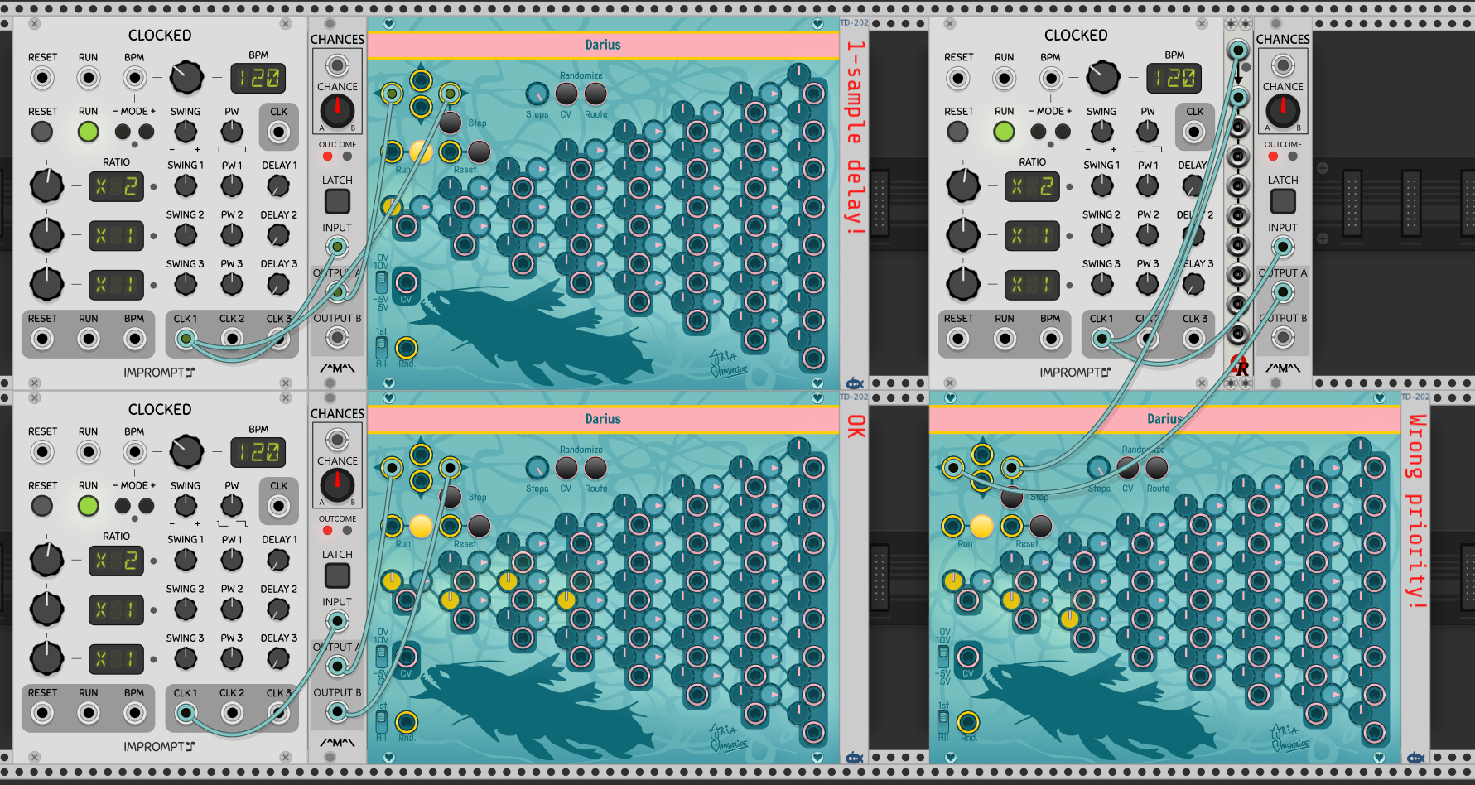
Task: Click BPM input jack on top-left Clocked
Action: pos(135,79)
